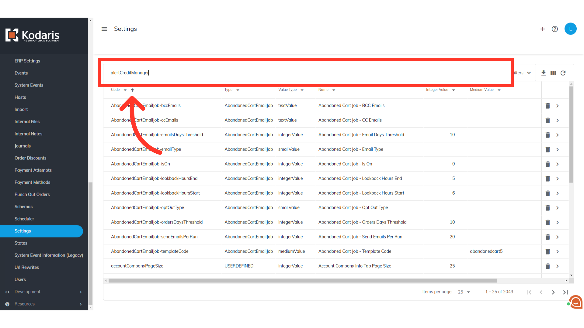Image resolution: width=584 pixels, height=328 pixels.
Task: Go to next page of results
Action: point(553,292)
